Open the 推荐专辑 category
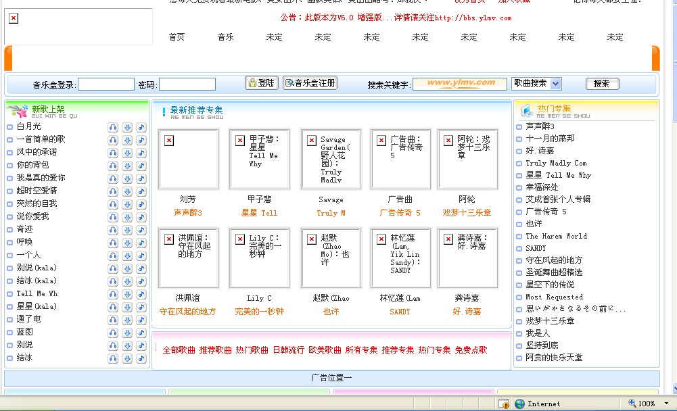The height and width of the screenshot is (411, 677). (x=398, y=350)
